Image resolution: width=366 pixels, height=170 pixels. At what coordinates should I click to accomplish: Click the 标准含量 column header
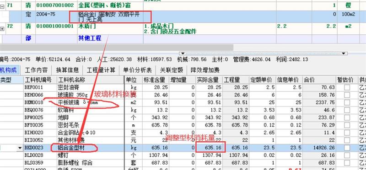coord(156,80)
